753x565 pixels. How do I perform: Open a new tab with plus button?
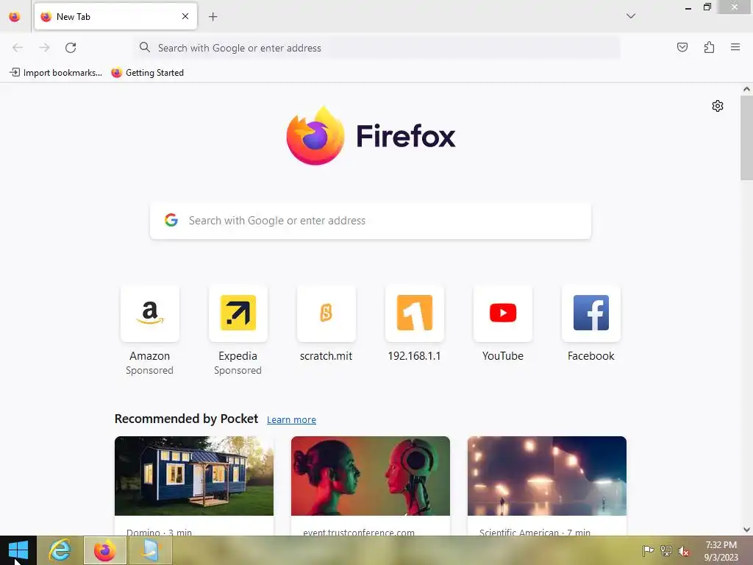[213, 17]
